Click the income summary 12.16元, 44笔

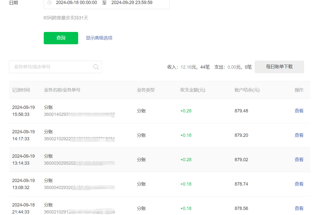point(189,67)
